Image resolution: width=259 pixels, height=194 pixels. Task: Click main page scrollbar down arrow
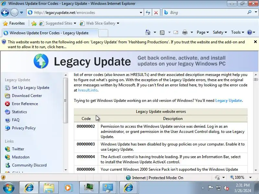pos(256,170)
